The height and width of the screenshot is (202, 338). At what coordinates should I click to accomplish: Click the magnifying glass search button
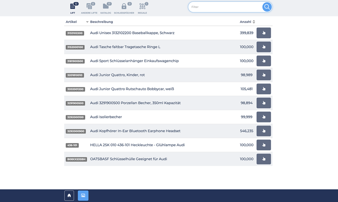(x=267, y=7)
